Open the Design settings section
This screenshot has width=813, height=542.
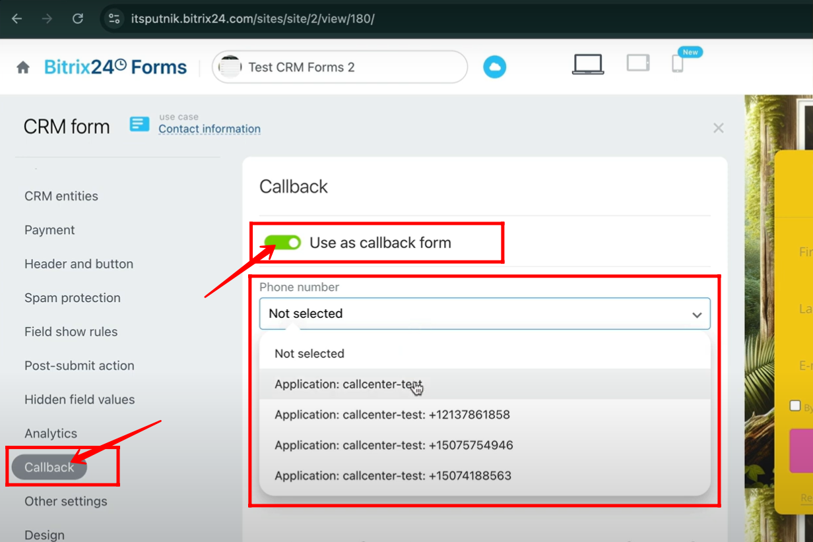[x=44, y=535]
